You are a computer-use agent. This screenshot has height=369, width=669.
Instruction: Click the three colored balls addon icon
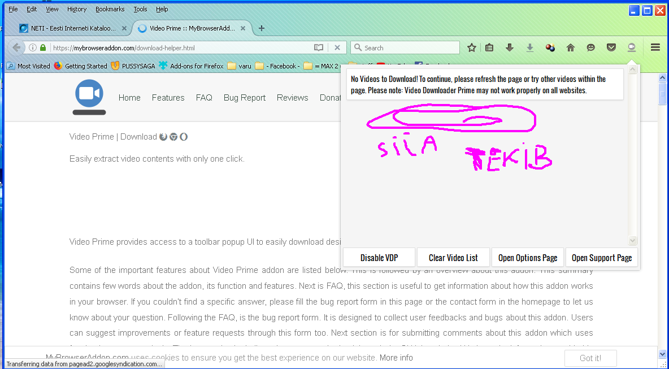coord(550,48)
